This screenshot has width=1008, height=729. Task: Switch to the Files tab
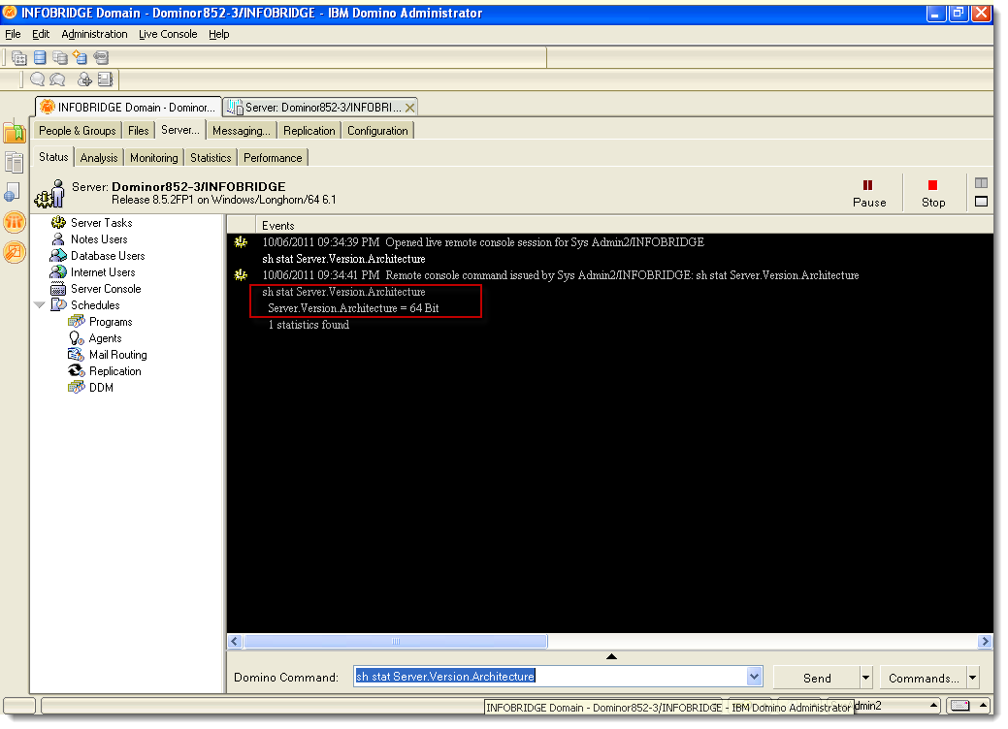pos(138,130)
